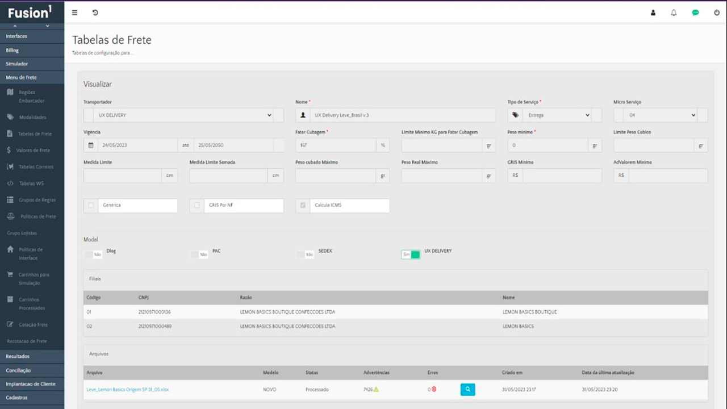Click the Regiões Embarcador map icon
The height and width of the screenshot is (409, 727).
[x=10, y=92]
